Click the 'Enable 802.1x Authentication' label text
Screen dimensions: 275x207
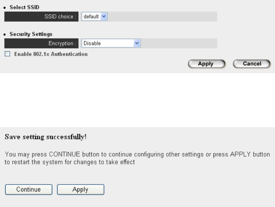coord(51,54)
